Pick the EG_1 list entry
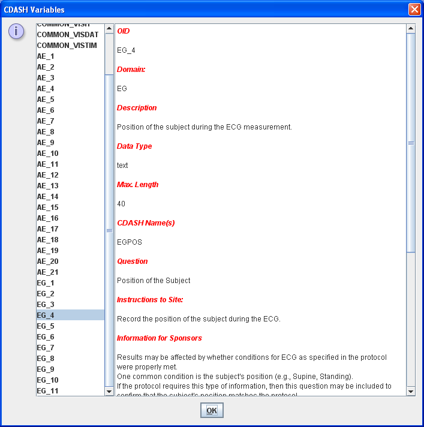 pyautogui.click(x=46, y=283)
